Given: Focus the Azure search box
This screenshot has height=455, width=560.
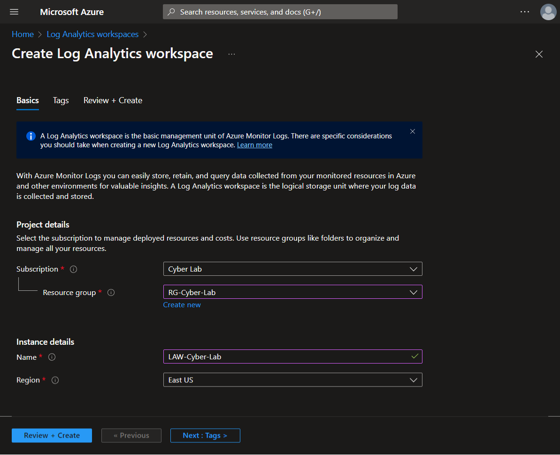Looking at the screenshot, I should coord(280,12).
